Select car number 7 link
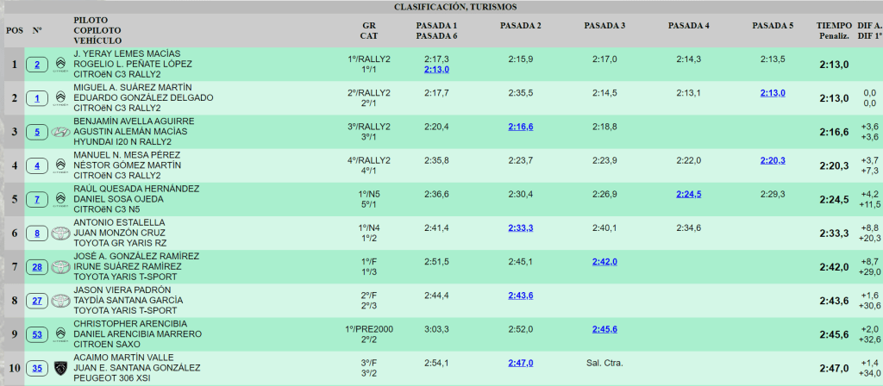The height and width of the screenshot is (386, 883). tap(37, 200)
